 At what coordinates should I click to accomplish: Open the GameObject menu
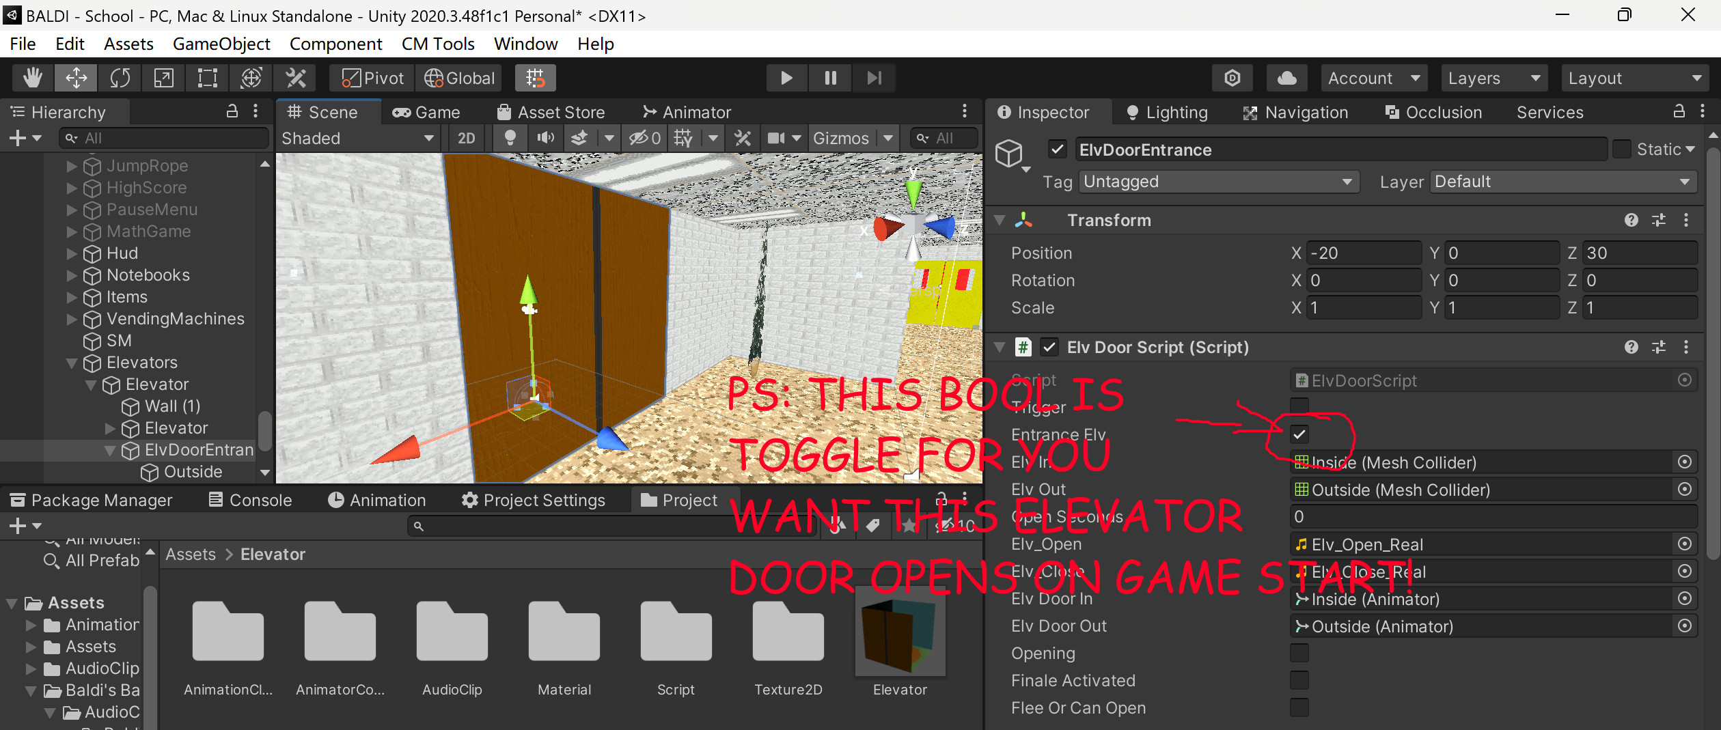(x=221, y=43)
